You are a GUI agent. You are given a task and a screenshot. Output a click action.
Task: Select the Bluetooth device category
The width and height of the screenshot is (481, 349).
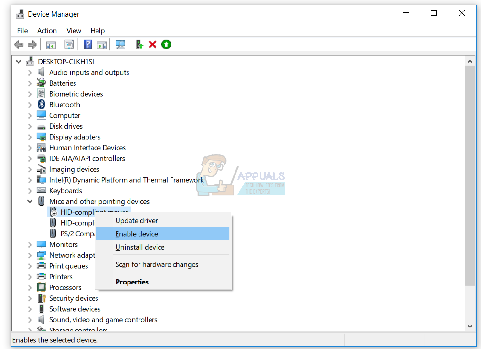[x=64, y=104]
